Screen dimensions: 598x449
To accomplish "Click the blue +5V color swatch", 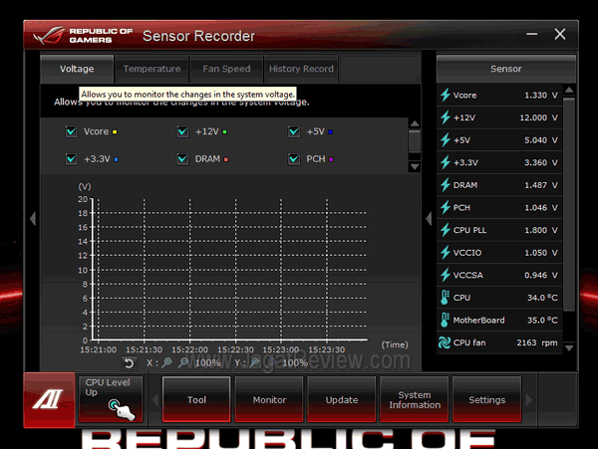I will (x=330, y=132).
